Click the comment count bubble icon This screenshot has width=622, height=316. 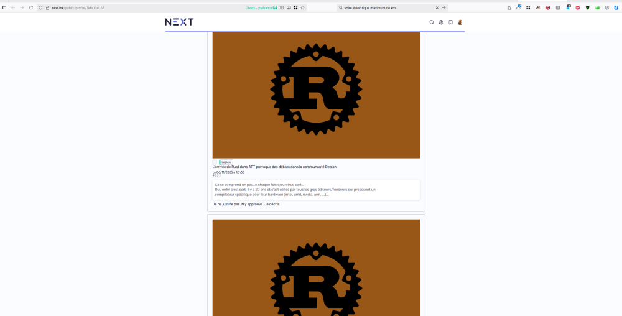(x=219, y=175)
